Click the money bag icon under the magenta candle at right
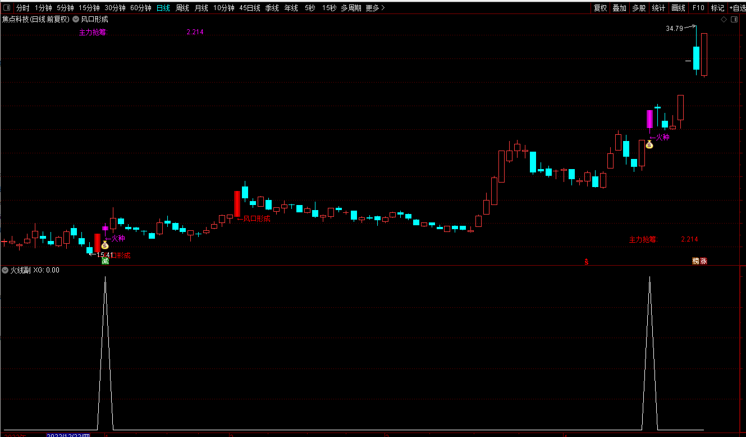The image size is (746, 437). [649, 144]
